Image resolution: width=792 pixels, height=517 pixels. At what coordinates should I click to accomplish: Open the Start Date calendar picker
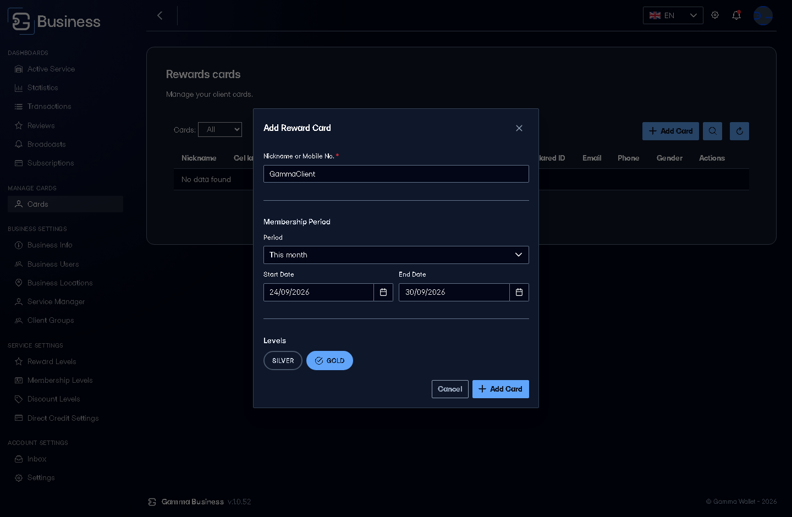pos(383,292)
